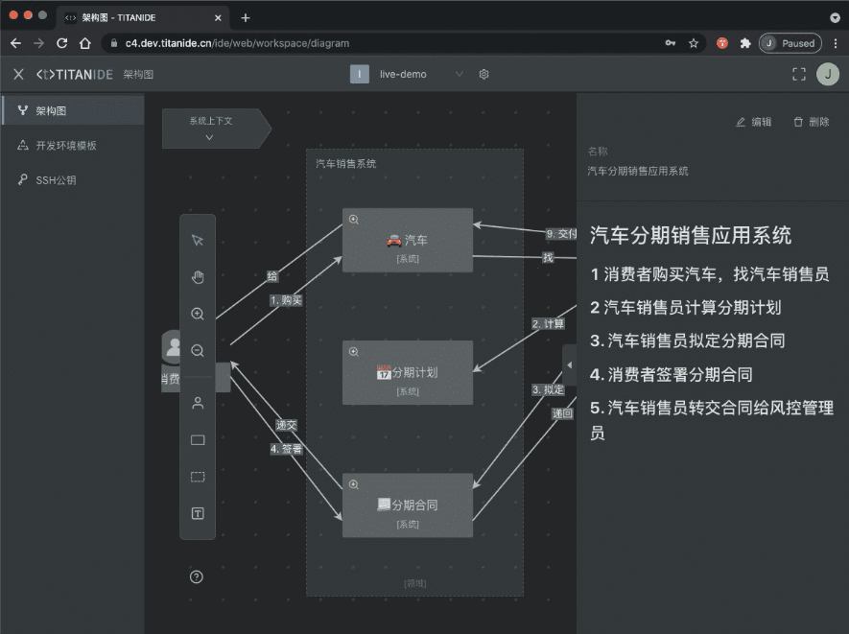Collapse the right details panel
This screenshot has height=634, width=849.
coord(569,365)
